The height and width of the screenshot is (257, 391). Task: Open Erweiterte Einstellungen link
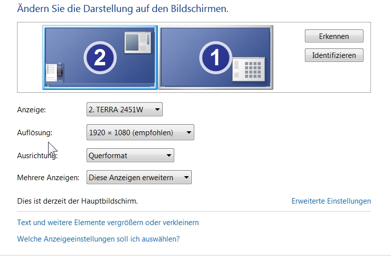(331, 201)
